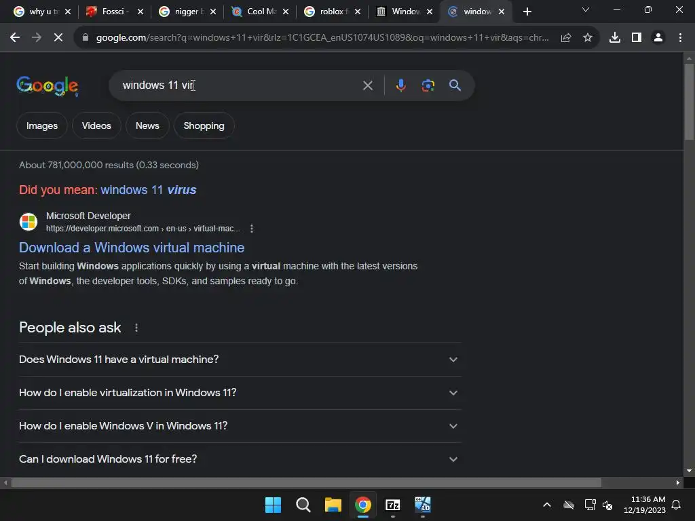Viewport: 695px width, 521px height.
Task: Click the forward navigation arrow
Action: tap(37, 38)
